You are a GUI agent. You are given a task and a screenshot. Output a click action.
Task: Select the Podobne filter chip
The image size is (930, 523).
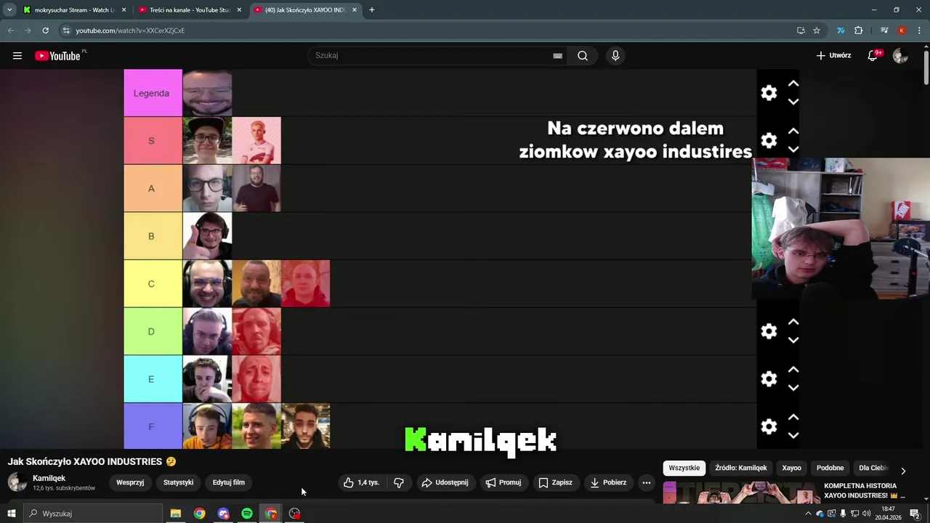pyautogui.click(x=830, y=468)
